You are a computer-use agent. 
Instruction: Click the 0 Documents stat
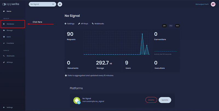pos(69,63)
